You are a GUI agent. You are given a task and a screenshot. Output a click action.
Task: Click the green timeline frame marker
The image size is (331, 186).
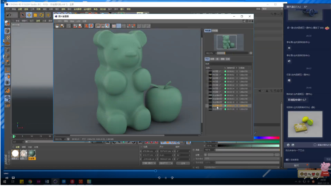click(14, 136)
